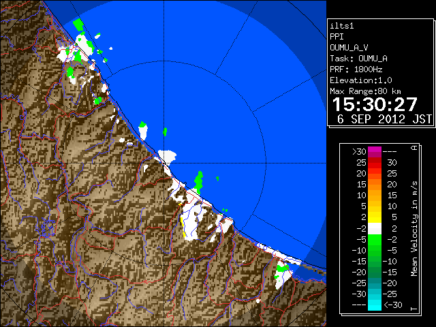The width and height of the screenshot is (436, 327).
Task: Pick the magenta band of velocity scale
Action: tap(375, 152)
